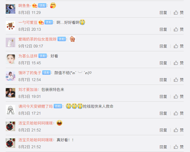This screenshot has height=152, width=190.
Task: Click thumbs-up on 一勺可爱豆's comment
Action: [179, 29]
